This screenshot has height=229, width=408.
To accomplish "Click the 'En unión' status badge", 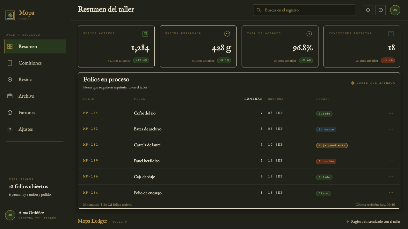I will (x=326, y=161).
